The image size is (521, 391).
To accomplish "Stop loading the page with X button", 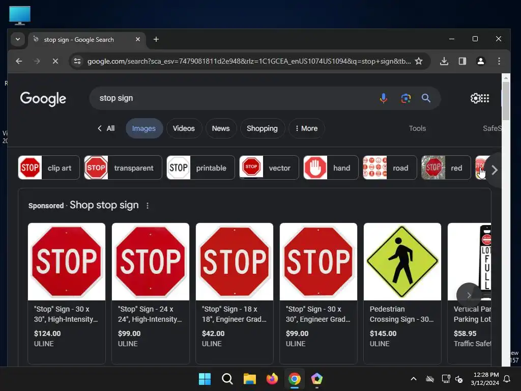I will [x=55, y=61].
